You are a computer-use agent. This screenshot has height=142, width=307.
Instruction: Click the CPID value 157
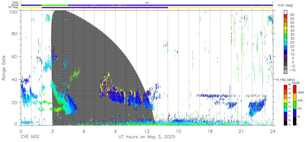click(x=147, y=3)
